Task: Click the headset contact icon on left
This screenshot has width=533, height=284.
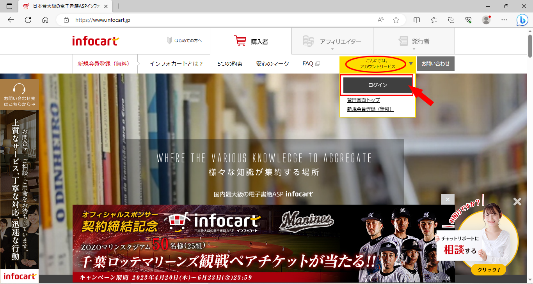Action: click(19, 89)
